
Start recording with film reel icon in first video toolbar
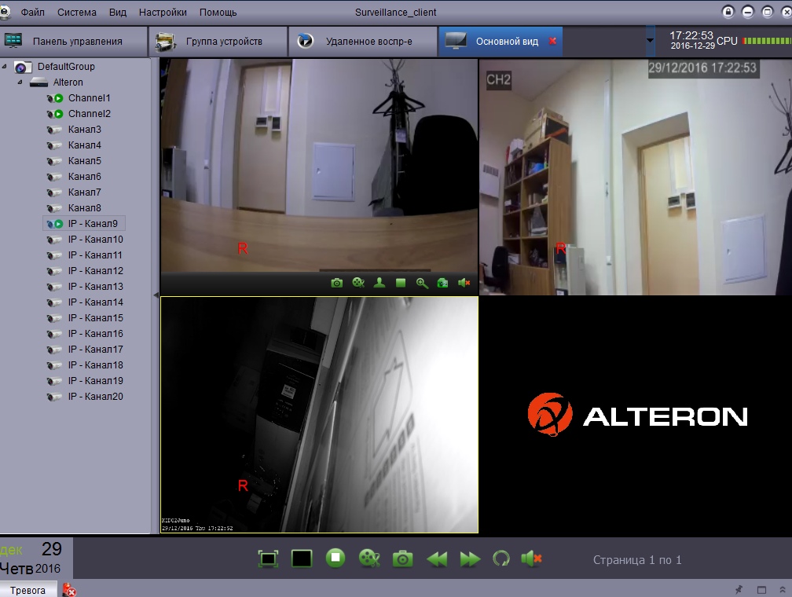coord(358,283)
